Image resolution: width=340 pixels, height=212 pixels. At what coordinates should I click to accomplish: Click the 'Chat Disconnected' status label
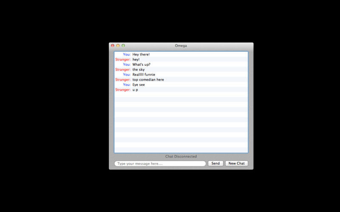(181, 156)
